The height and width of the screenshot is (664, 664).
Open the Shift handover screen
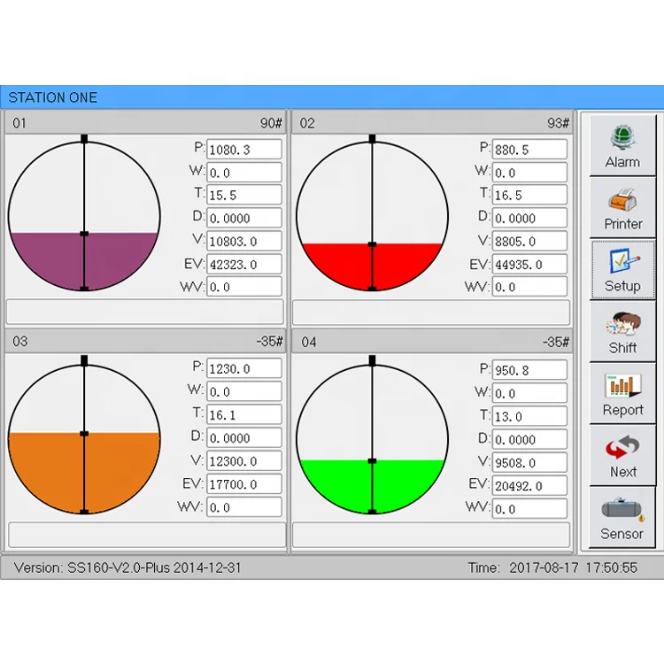(x=622, y=332)
